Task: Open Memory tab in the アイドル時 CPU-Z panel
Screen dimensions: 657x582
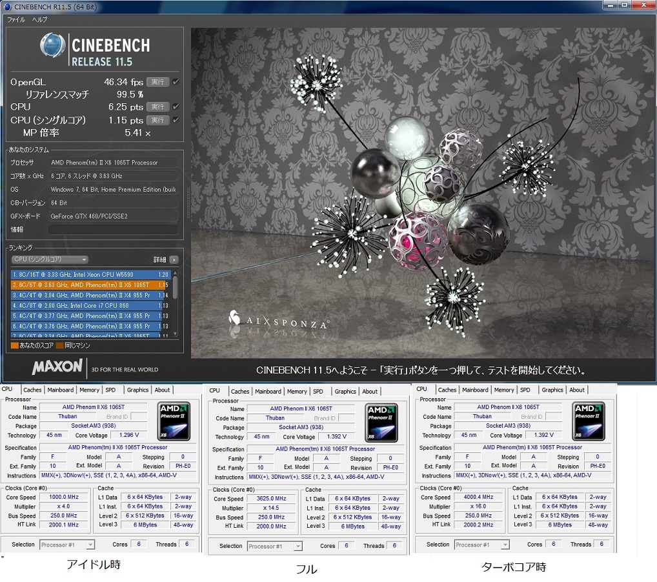Action: (89, 390)
